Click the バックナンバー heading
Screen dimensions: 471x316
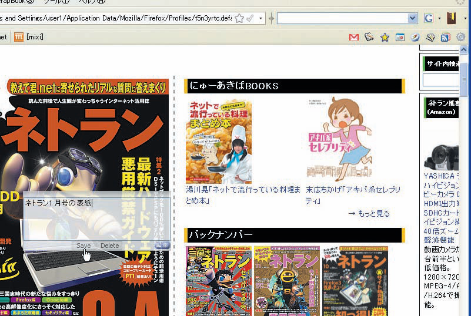pyautogui.click(x=295, y=235)
